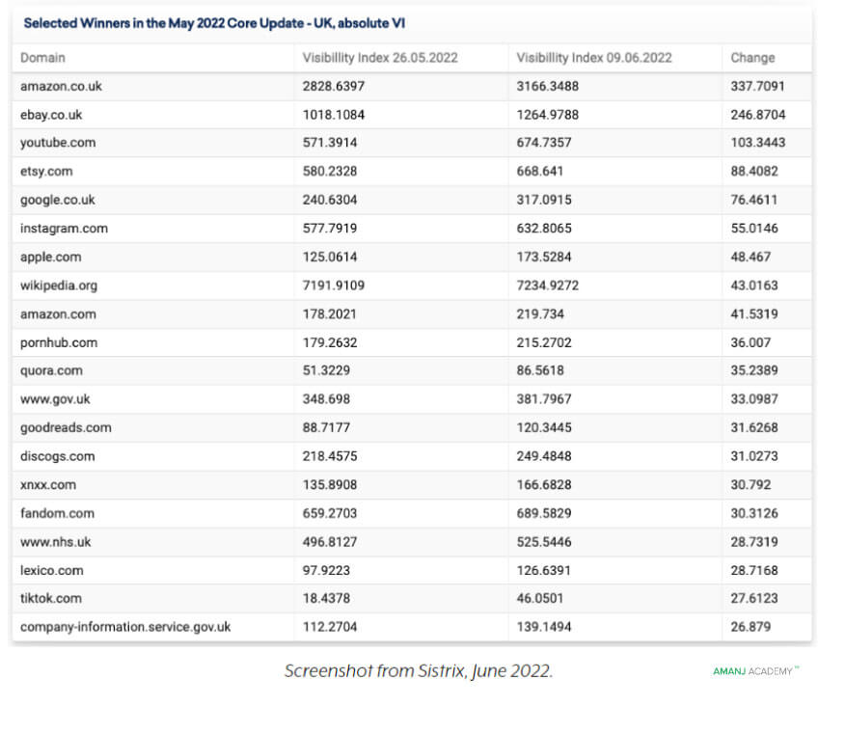Select the quora.com row
The image size is (846, 734).
tap(412, 370)
